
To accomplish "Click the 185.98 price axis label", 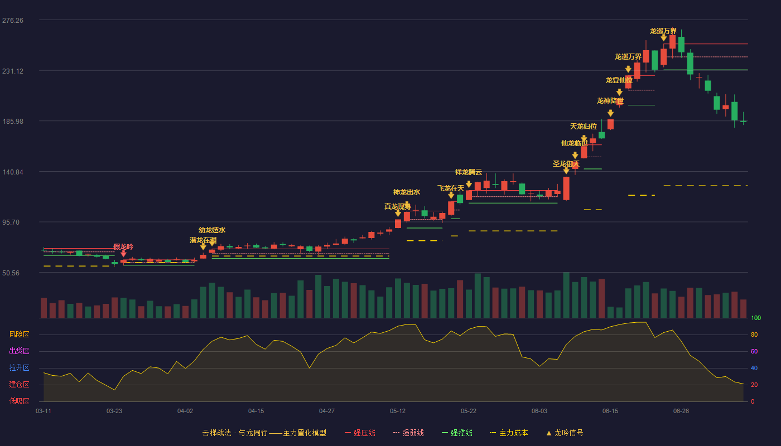I will click(x=13, y=121).
